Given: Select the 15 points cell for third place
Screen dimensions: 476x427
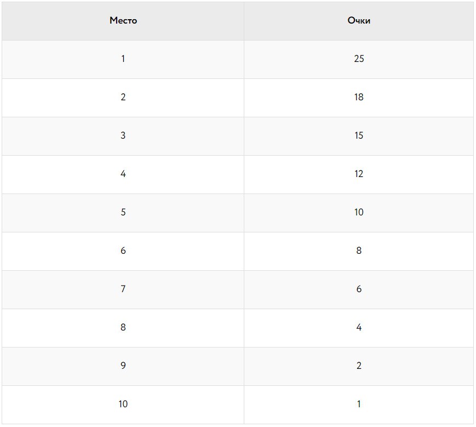Looking at the screenshot, I should click(x=359, y=135).
